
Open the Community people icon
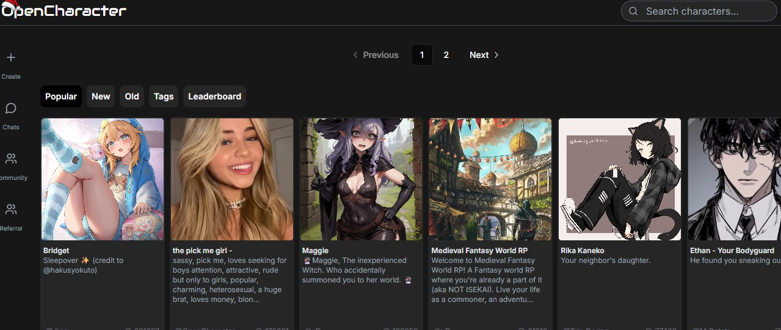[x=11, y=159]
